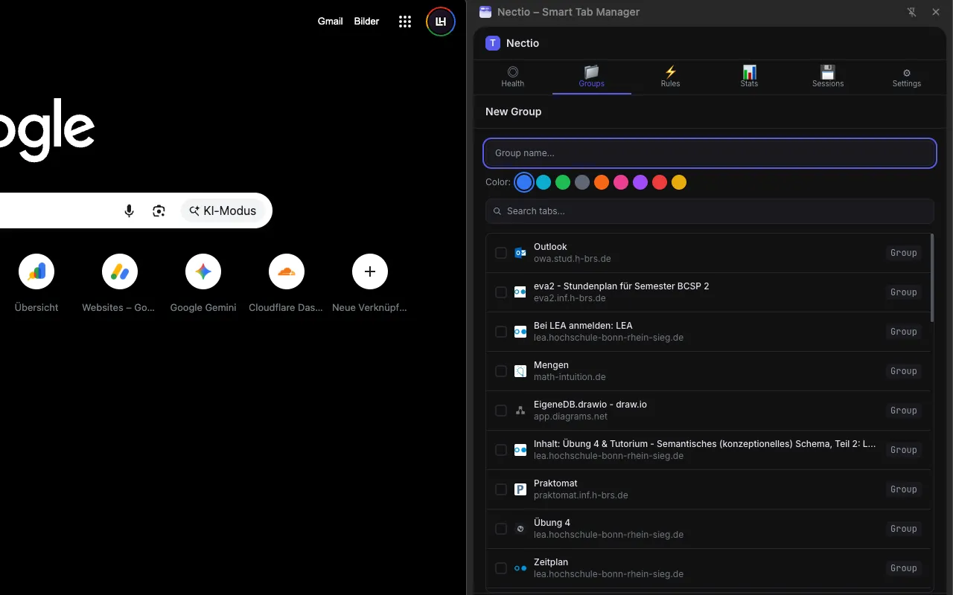Click the tab list scrollbar
953x595 pixels.
933,278
